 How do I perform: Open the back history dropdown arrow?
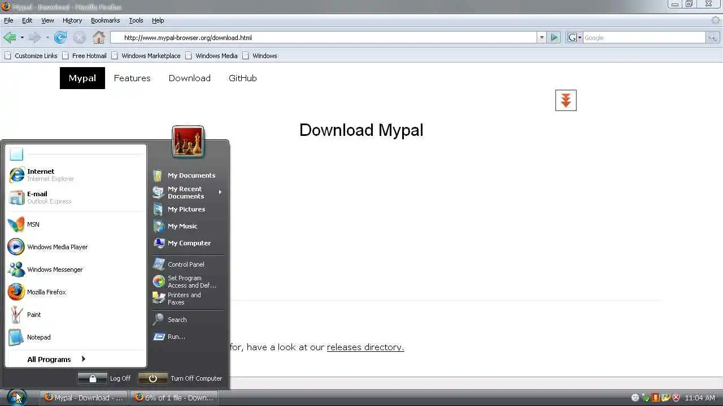click(22, 38)
